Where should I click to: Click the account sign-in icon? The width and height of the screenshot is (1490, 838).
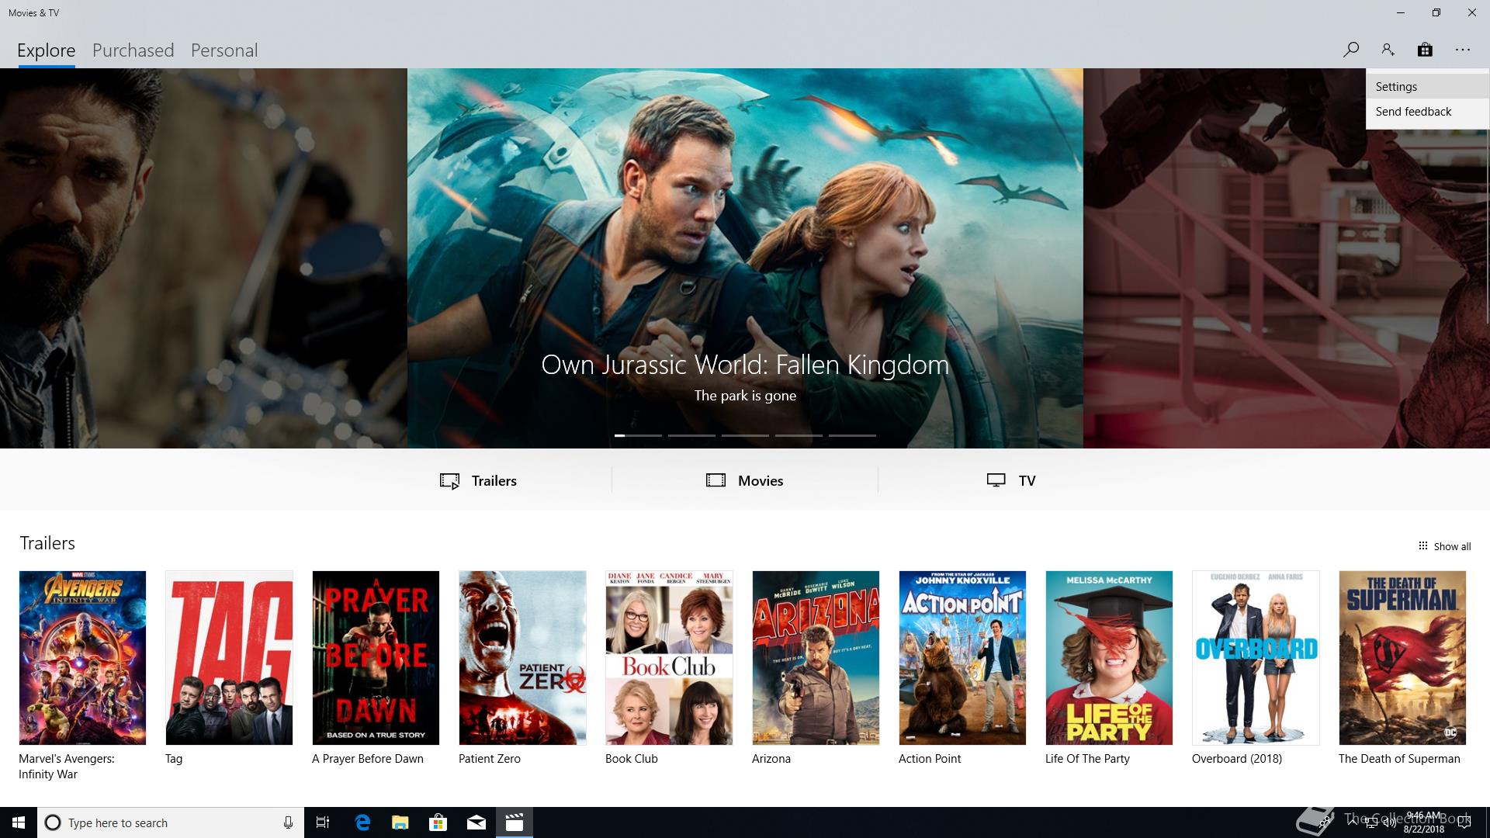tap(1388, 50)
